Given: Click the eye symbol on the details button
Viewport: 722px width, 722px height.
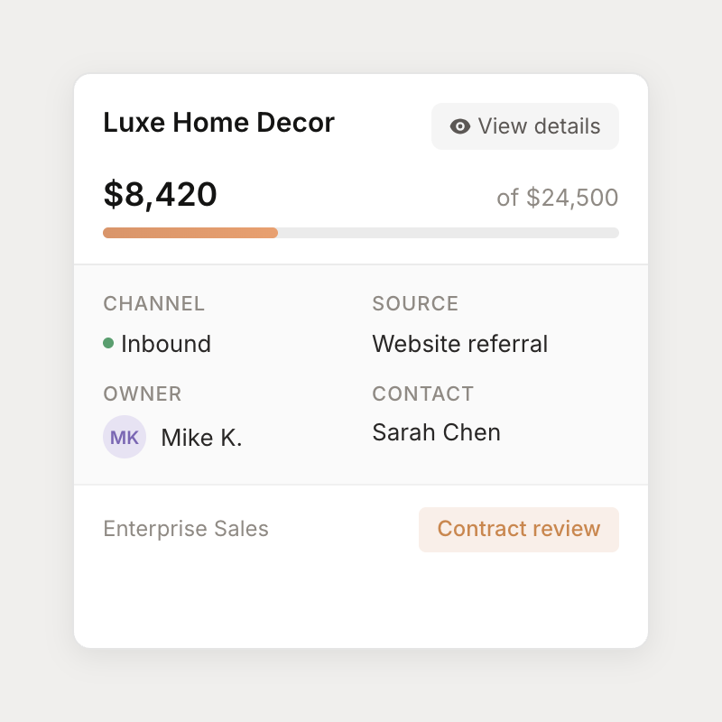Looking at the screenshot, I should [459, 126].
